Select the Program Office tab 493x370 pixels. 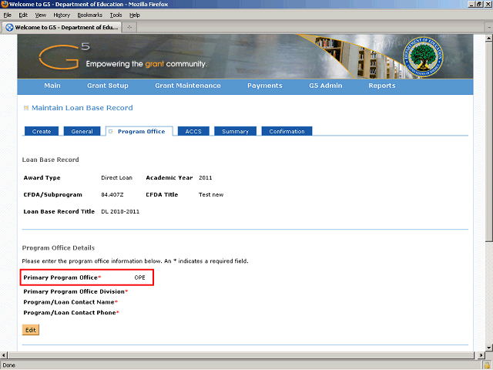point(139,131)
